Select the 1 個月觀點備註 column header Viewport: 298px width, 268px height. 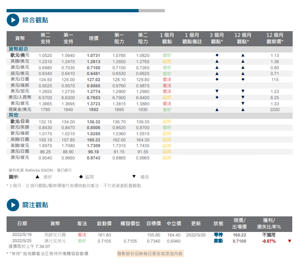(x=192, y=39)
